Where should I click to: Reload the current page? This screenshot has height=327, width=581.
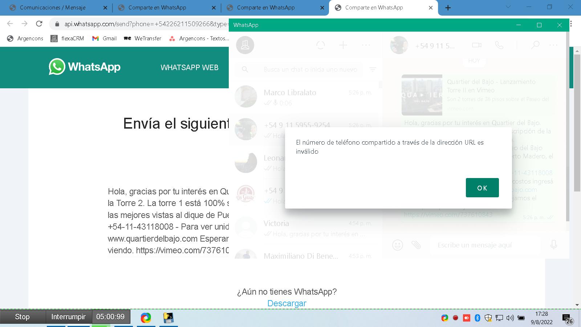[39, 24]
